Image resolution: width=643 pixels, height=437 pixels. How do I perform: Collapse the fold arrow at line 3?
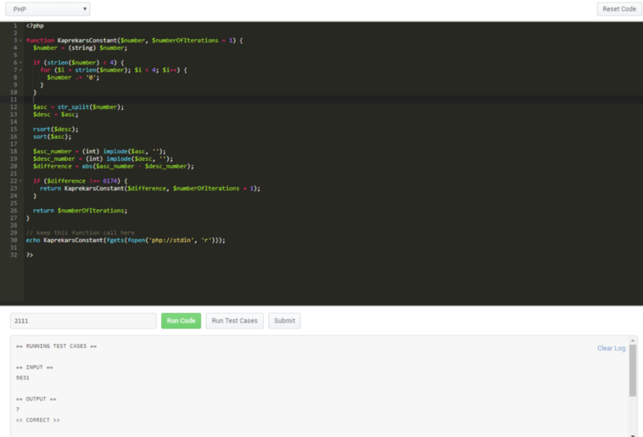20,41
